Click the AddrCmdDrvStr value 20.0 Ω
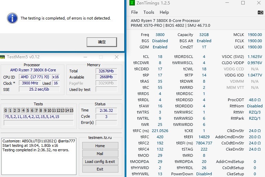 click(255, 137)
